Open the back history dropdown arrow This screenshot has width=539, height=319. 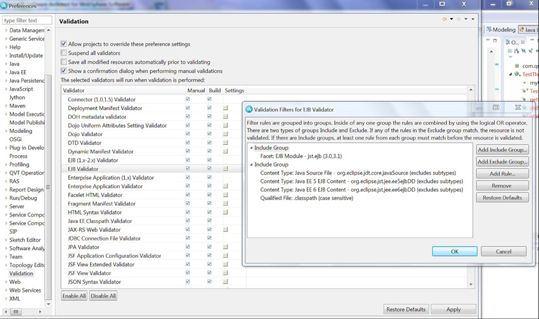click(451, 19)
